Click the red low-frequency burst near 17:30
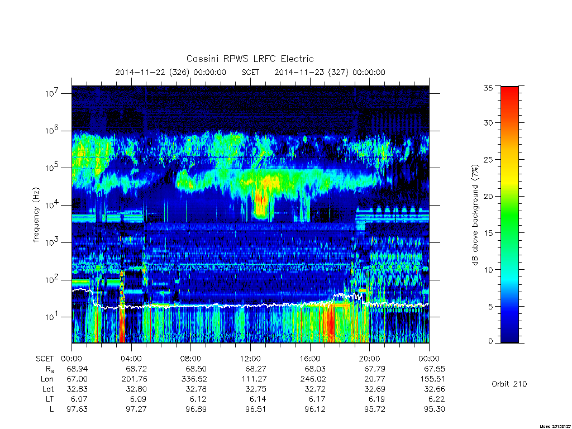 click(331, 323)
